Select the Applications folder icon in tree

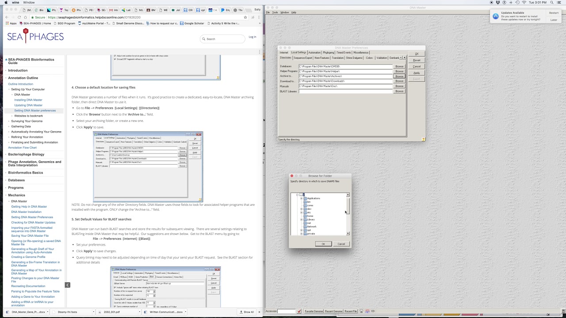point(305,198)
